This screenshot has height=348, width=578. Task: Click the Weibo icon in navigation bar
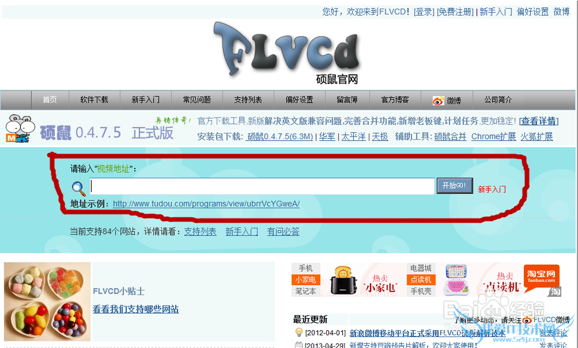tap(438, 100)
